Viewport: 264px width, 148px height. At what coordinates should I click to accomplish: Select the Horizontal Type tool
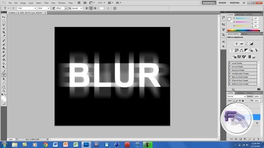click(4, 75)
